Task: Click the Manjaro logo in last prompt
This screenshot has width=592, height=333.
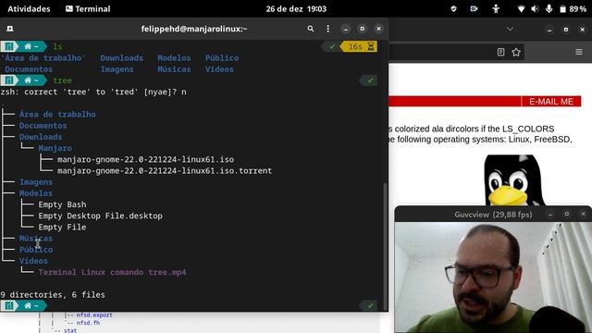Action: 9,305
